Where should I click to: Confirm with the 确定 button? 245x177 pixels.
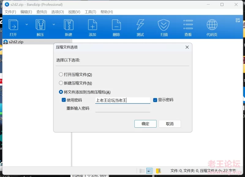tap(145, 124)
